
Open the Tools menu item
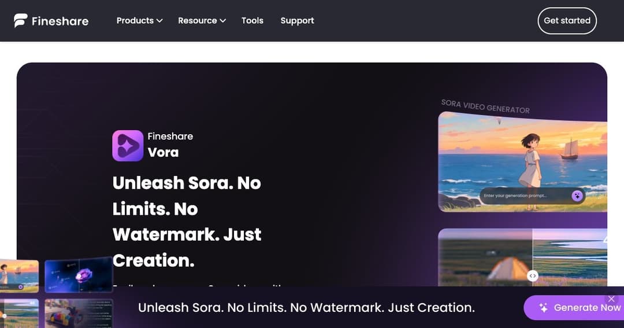[x=252, y=20]
